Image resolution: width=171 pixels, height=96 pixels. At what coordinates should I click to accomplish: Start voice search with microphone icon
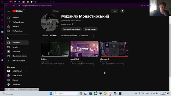[122, 11]
